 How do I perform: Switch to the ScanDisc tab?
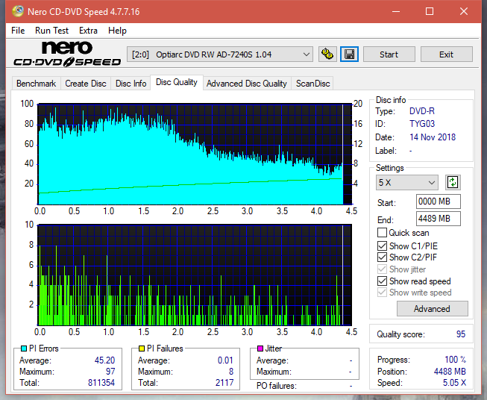pyautogui.click(x=312, y=84)
